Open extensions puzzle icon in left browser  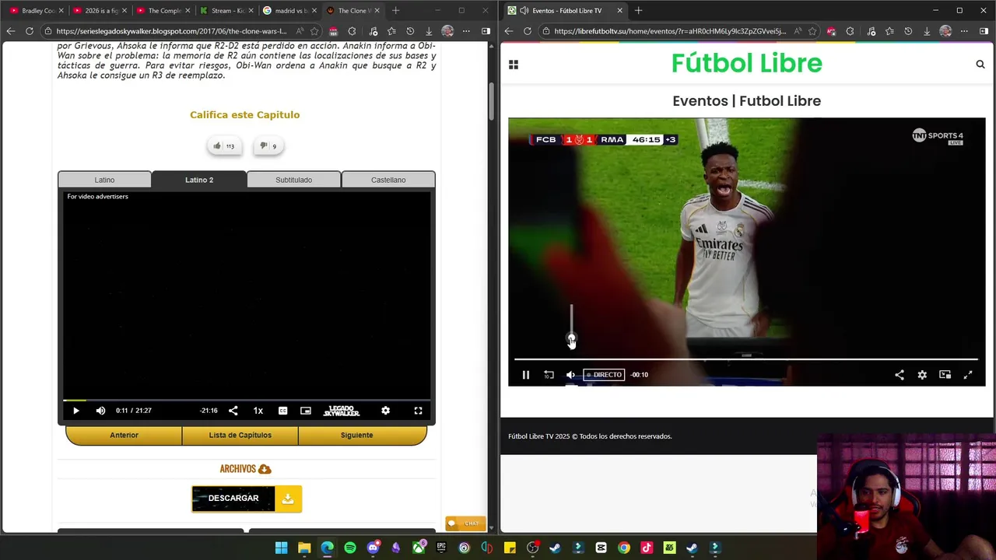pyautogui.click(x=352, y=31)
